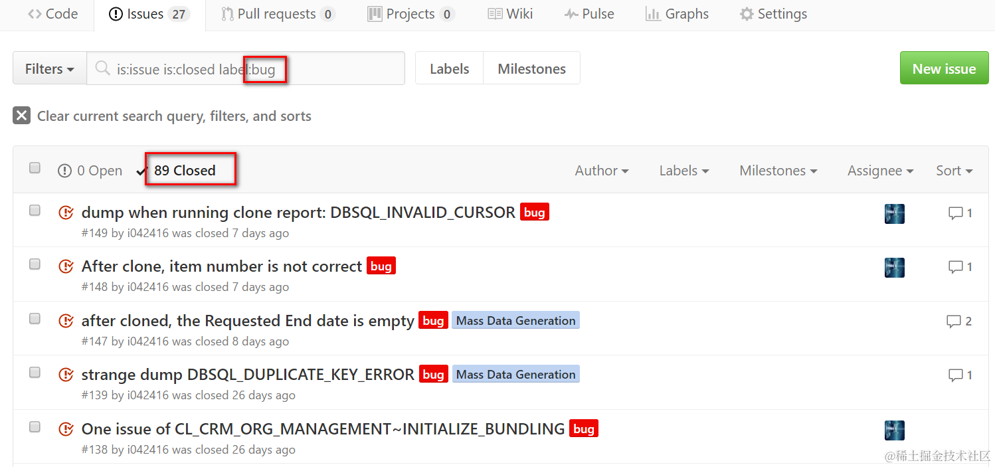Select checkbox for item number not correct issue
This screenshot has height=467, width=995.
[35, 264]
